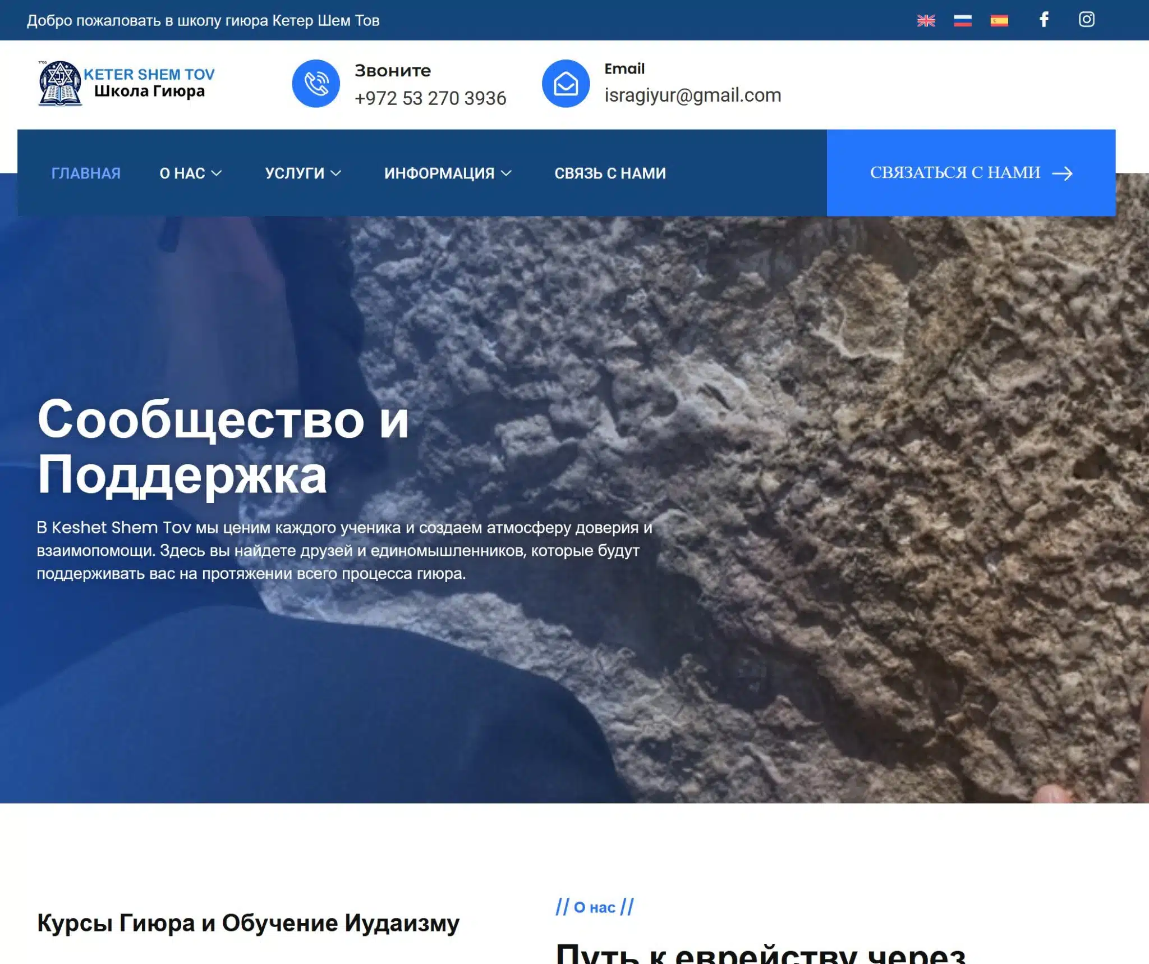Switch language to English via UK flag
The width and height of the screenshot is (1149, 964).
click(926, 21)
